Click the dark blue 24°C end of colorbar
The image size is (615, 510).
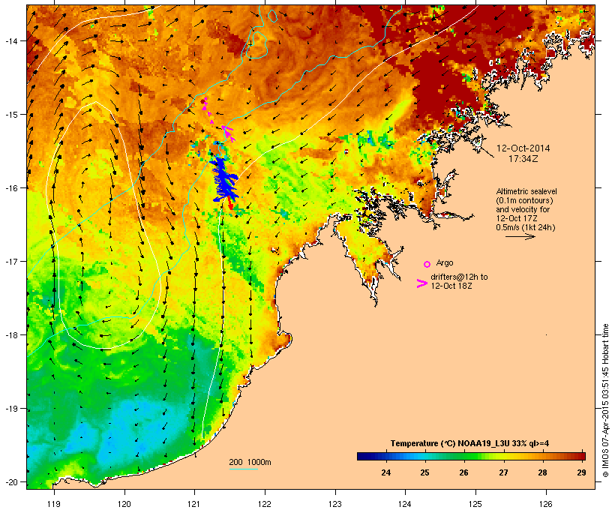point(364,456)
